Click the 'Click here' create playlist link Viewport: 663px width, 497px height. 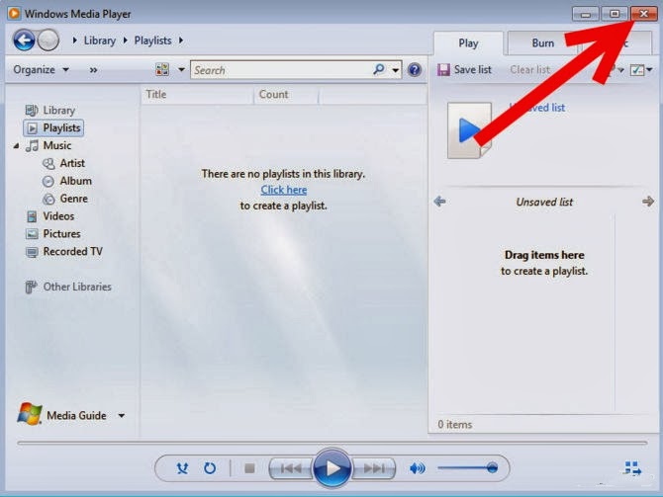(x=284, y=190)
